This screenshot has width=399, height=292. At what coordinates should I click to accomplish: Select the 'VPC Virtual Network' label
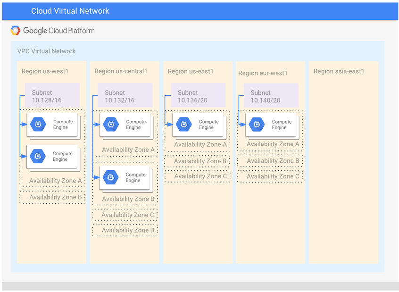pos(46,51)
